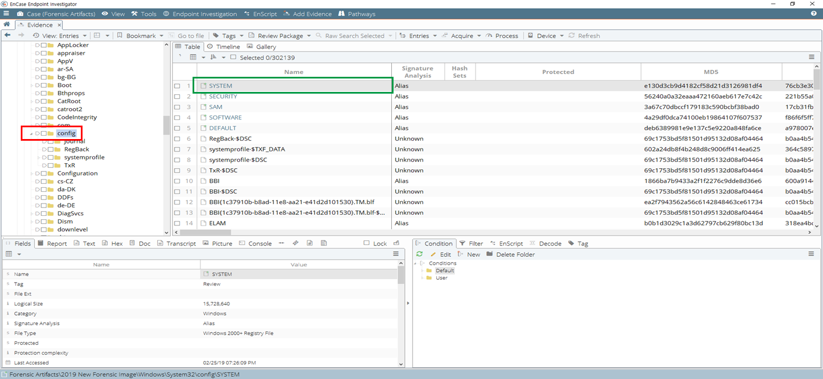Check the SOFTWARE row checkbox
The width and height of the screenshot is (823, 379).
coord(177,118)
